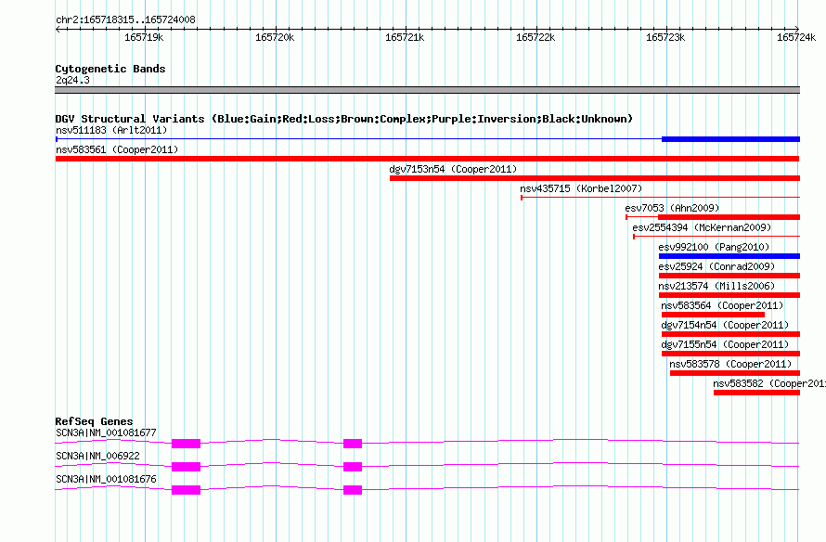Click first exon block of SCN3A|NM_001081677
The height and width of the screenshot is (542, 826).
coord(186,444)
